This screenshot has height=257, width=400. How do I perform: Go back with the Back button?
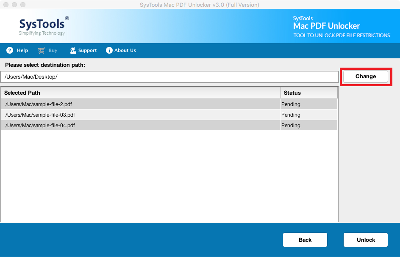(305, 240)
